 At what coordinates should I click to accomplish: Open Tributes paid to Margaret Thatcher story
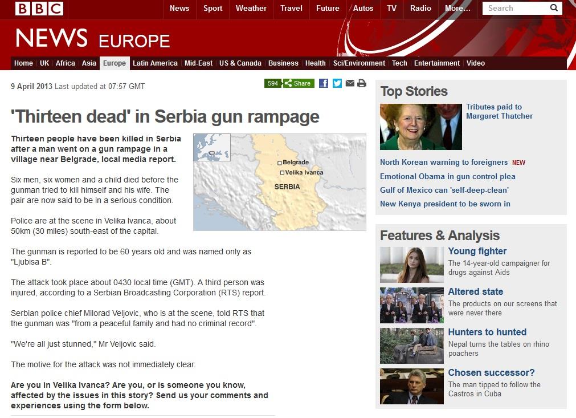tap(499, 111)
